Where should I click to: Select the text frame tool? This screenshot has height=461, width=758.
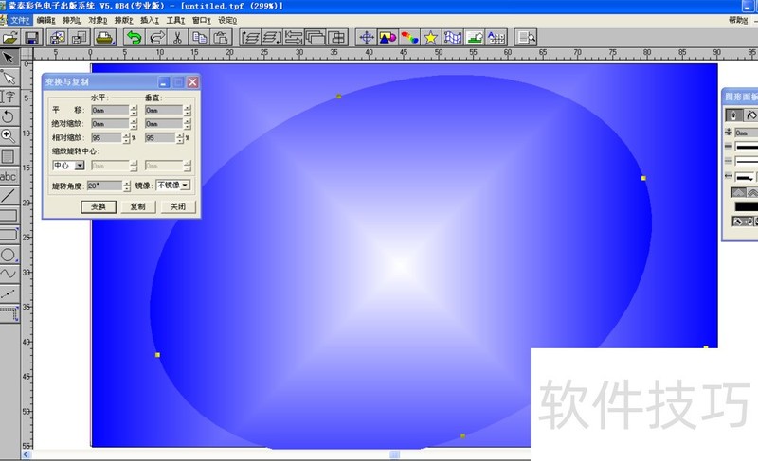tap(9, 97)
